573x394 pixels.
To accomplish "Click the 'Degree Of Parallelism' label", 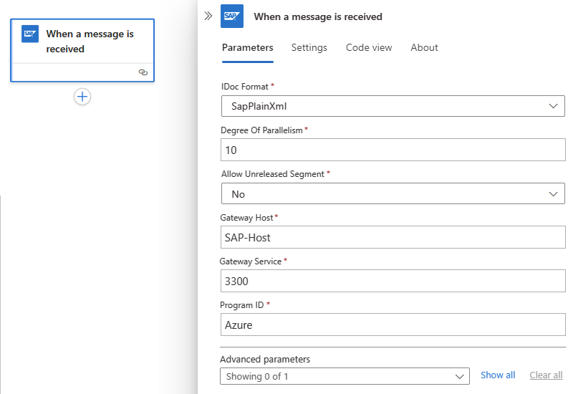I will (261, 130).
